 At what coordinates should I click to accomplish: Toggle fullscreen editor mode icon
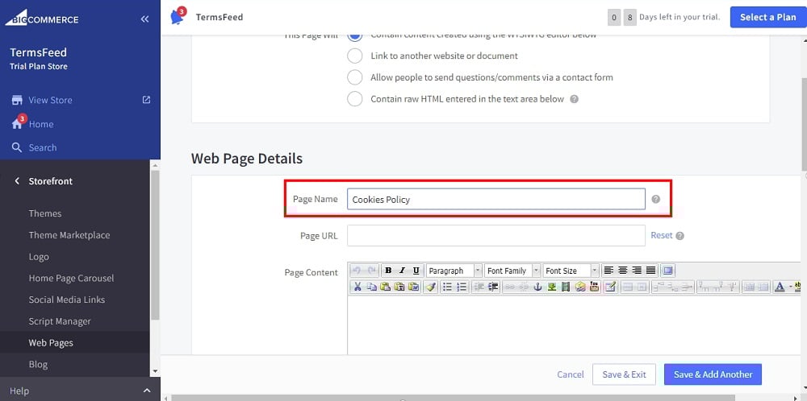pyautogui.click(x=667, y=271)
